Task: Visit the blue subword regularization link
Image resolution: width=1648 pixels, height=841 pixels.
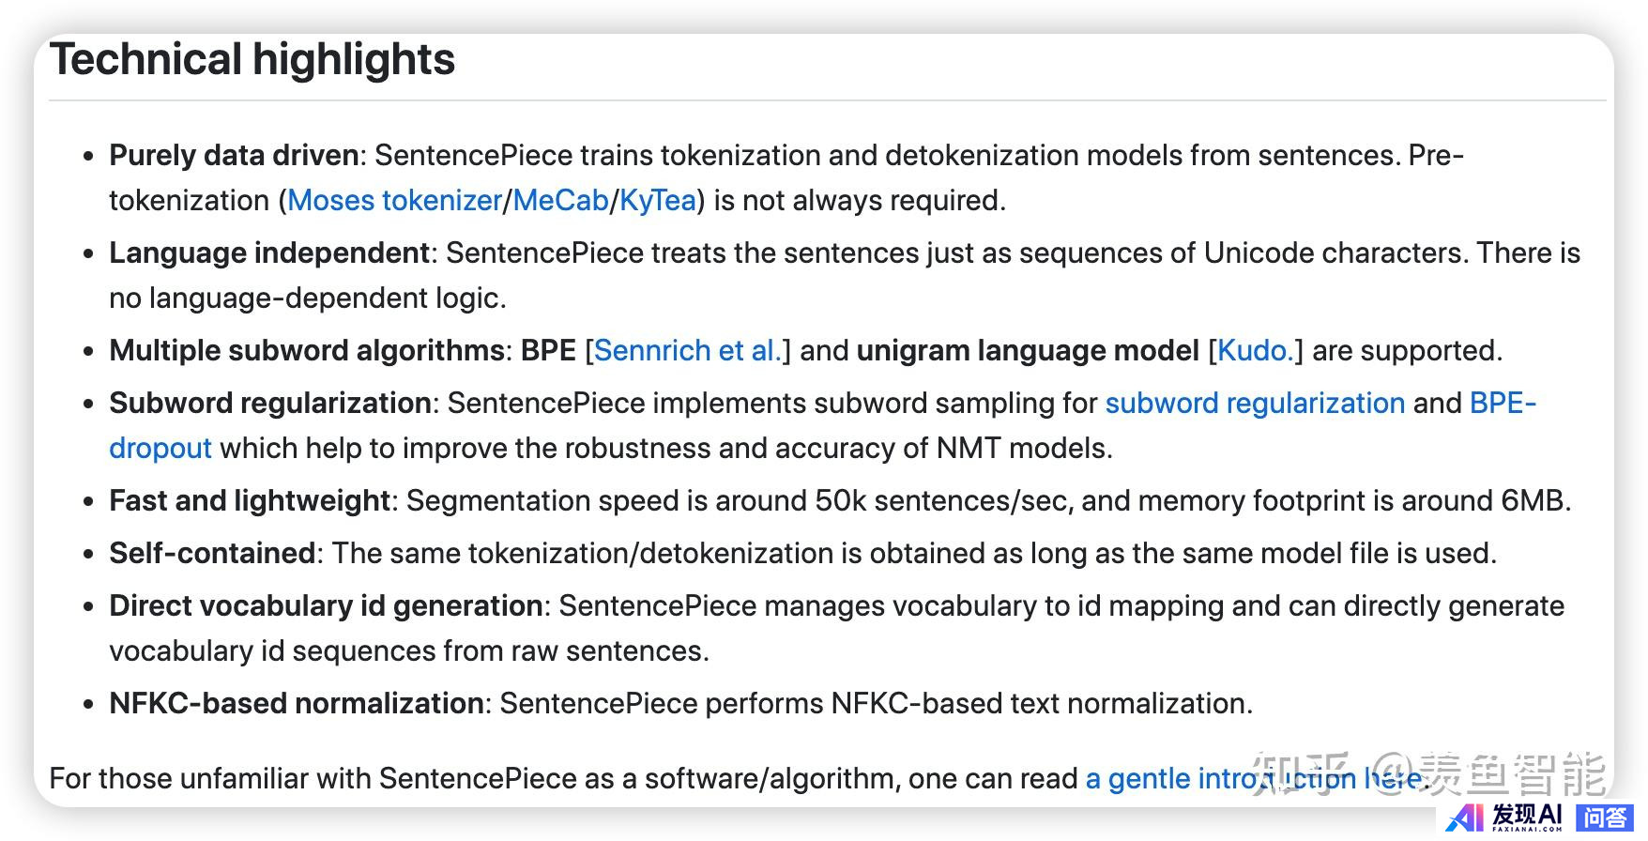Action: (1255, 404)
